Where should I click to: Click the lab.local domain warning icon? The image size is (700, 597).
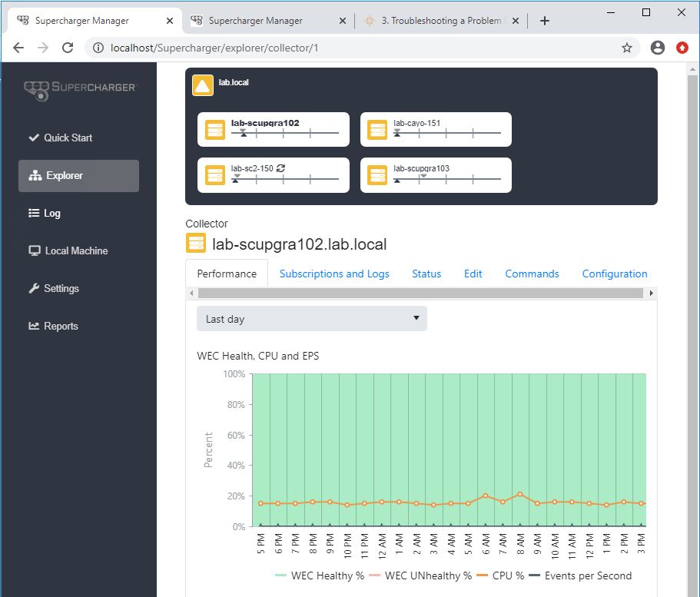(x=203, y=85)
